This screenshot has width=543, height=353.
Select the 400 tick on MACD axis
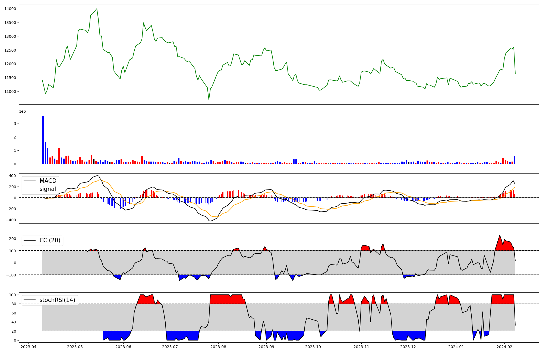[x=12, y=176]
